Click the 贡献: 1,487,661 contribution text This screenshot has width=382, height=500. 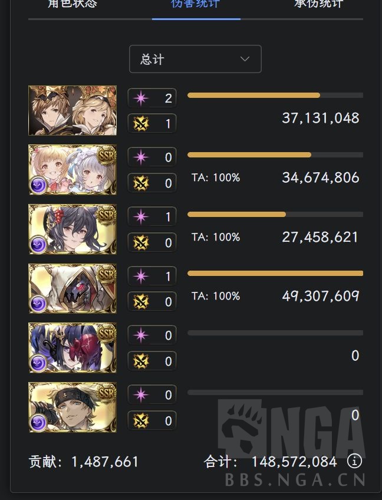click(x=84, y=461)
